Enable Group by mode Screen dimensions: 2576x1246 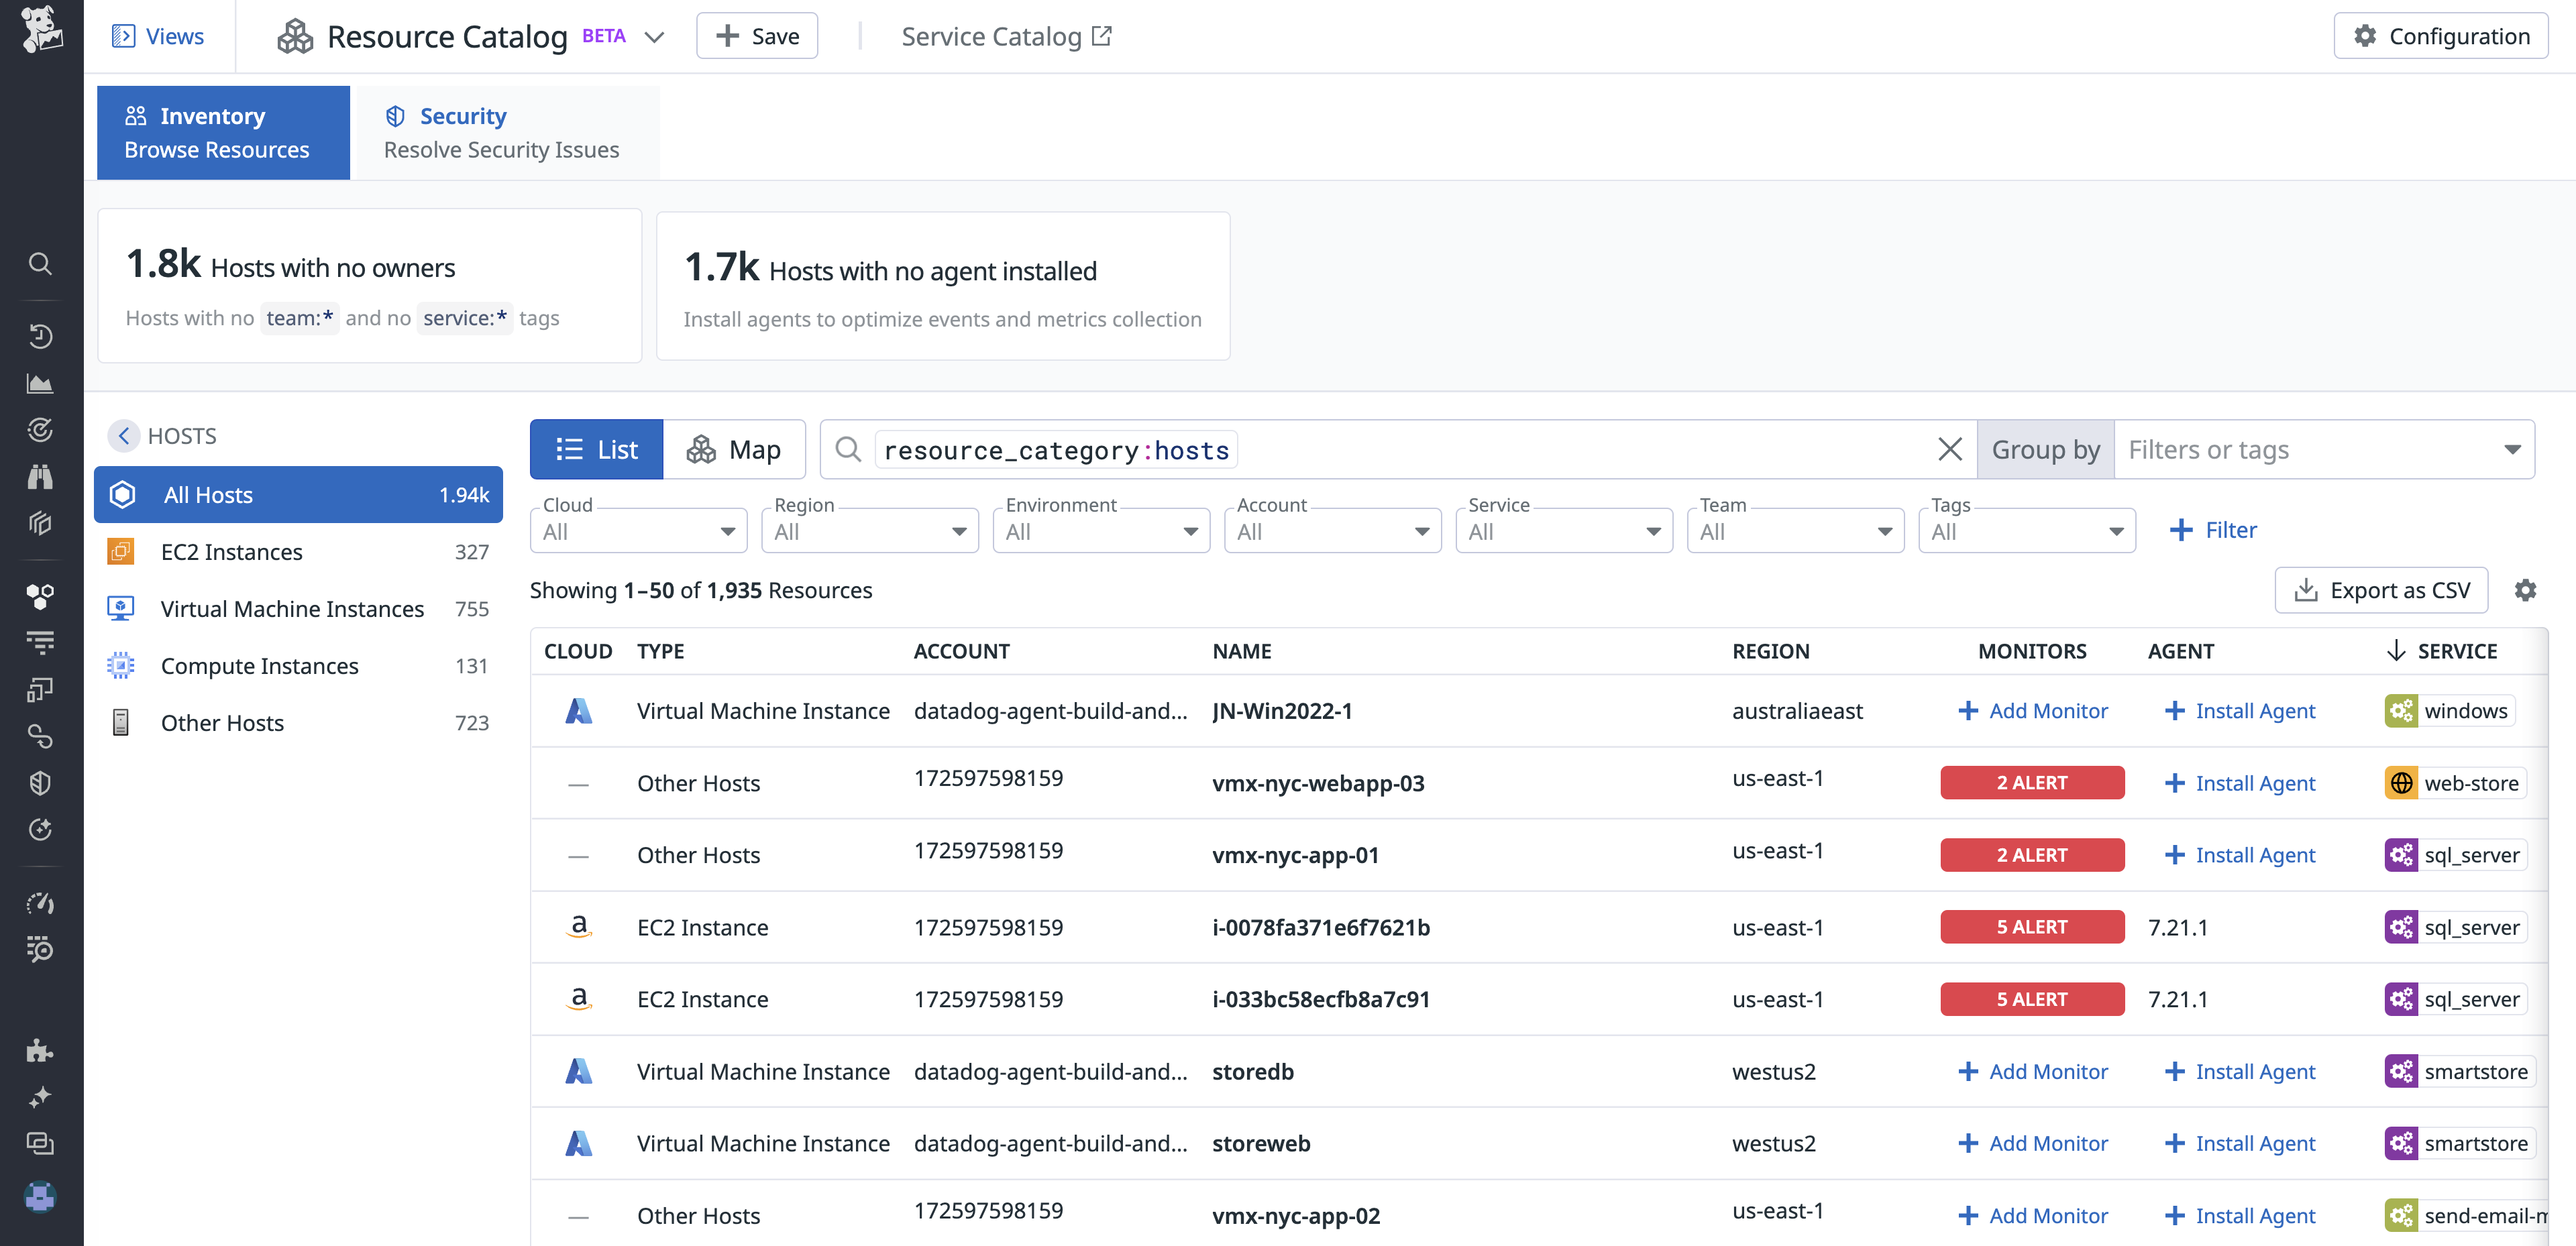coord(2045,449)
